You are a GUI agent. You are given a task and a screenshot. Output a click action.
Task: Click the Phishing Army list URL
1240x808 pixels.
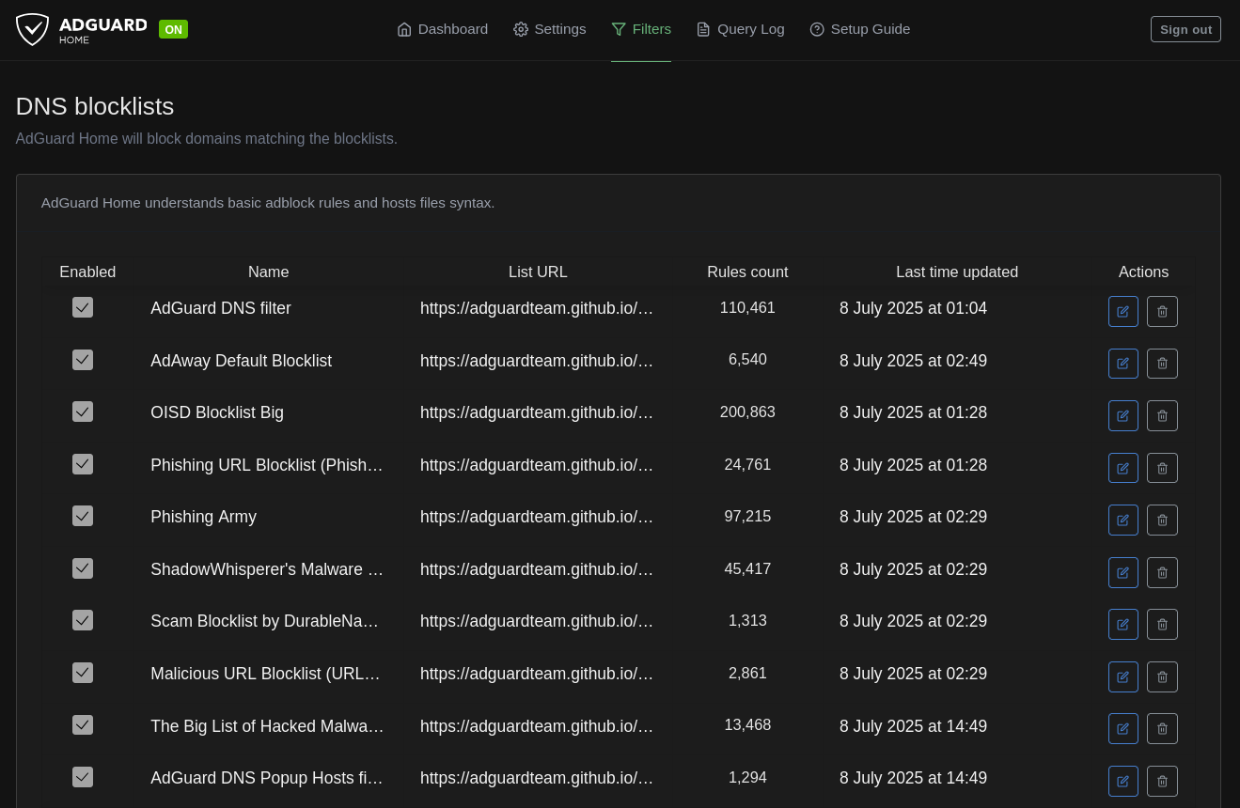537,517
